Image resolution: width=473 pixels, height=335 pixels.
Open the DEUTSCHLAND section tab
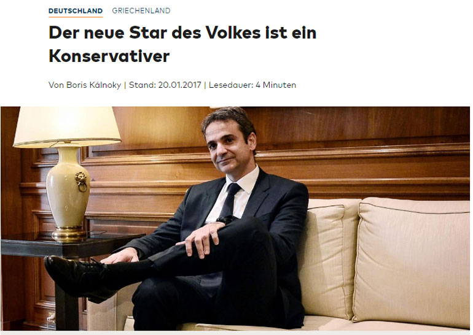tap(76, 11)
